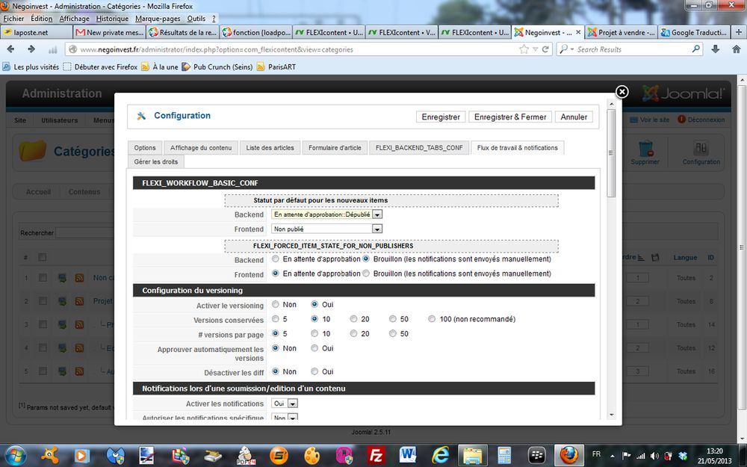Launch Internet Explorer from the taskbar
Viewport: 747px width, 467px height.
(440, 456)
